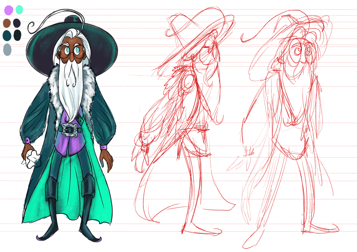Viewport: 357px width, 252px height.
Task: Pick the purple color swatch
Action: coord(8,10)
